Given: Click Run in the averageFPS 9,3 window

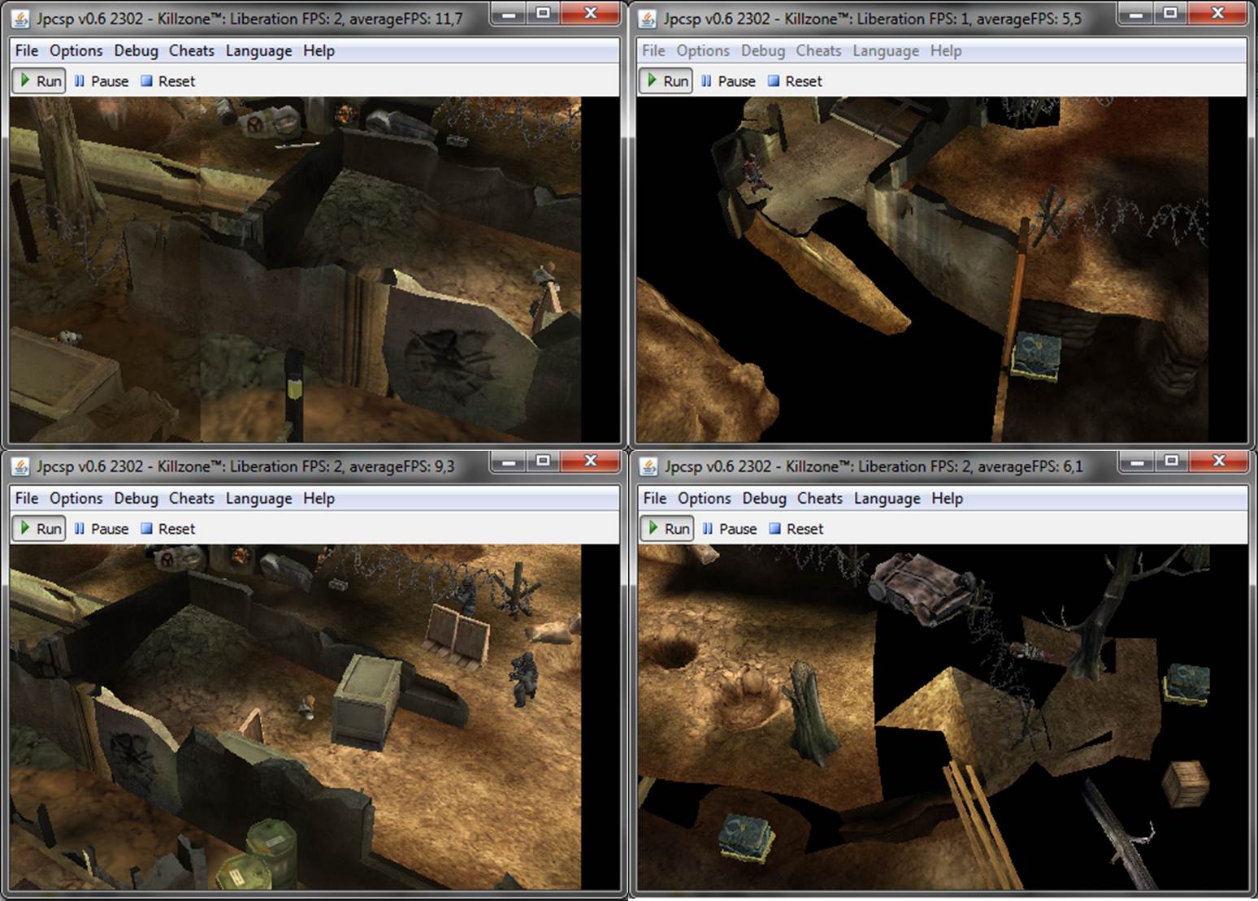Looking at the screenshot, I should pos(39,529).
